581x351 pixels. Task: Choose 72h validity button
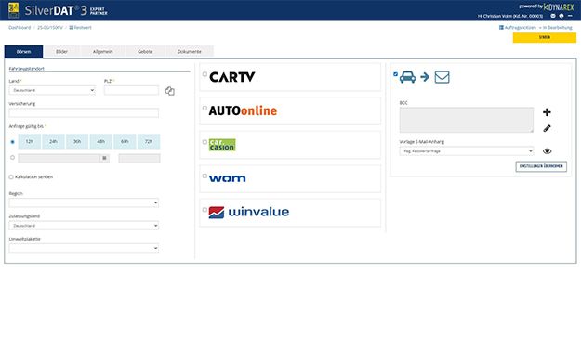tap(149, 141)
